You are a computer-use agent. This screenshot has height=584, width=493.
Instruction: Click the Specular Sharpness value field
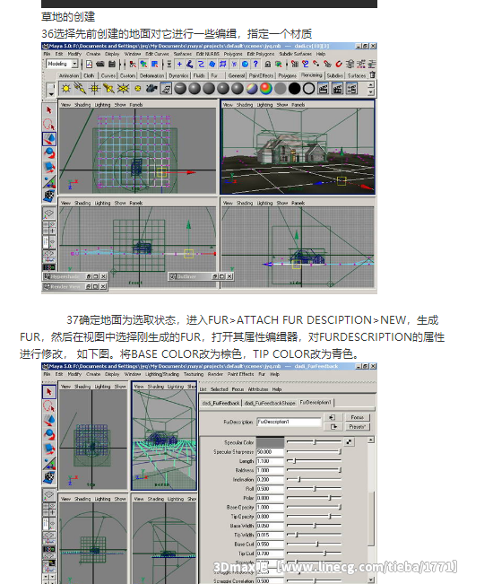(270, 452)
